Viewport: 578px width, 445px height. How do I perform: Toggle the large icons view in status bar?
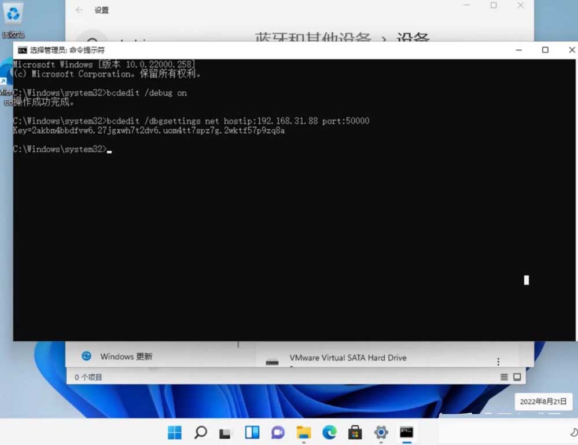coord(517,377)
